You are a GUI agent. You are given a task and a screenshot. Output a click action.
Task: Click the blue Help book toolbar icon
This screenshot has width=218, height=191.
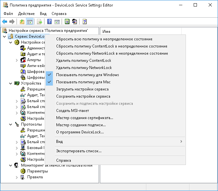coord(50,22)
